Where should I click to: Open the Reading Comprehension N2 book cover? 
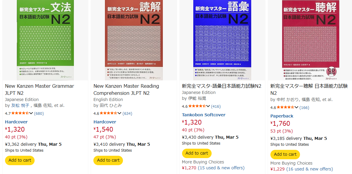point(134,40)
